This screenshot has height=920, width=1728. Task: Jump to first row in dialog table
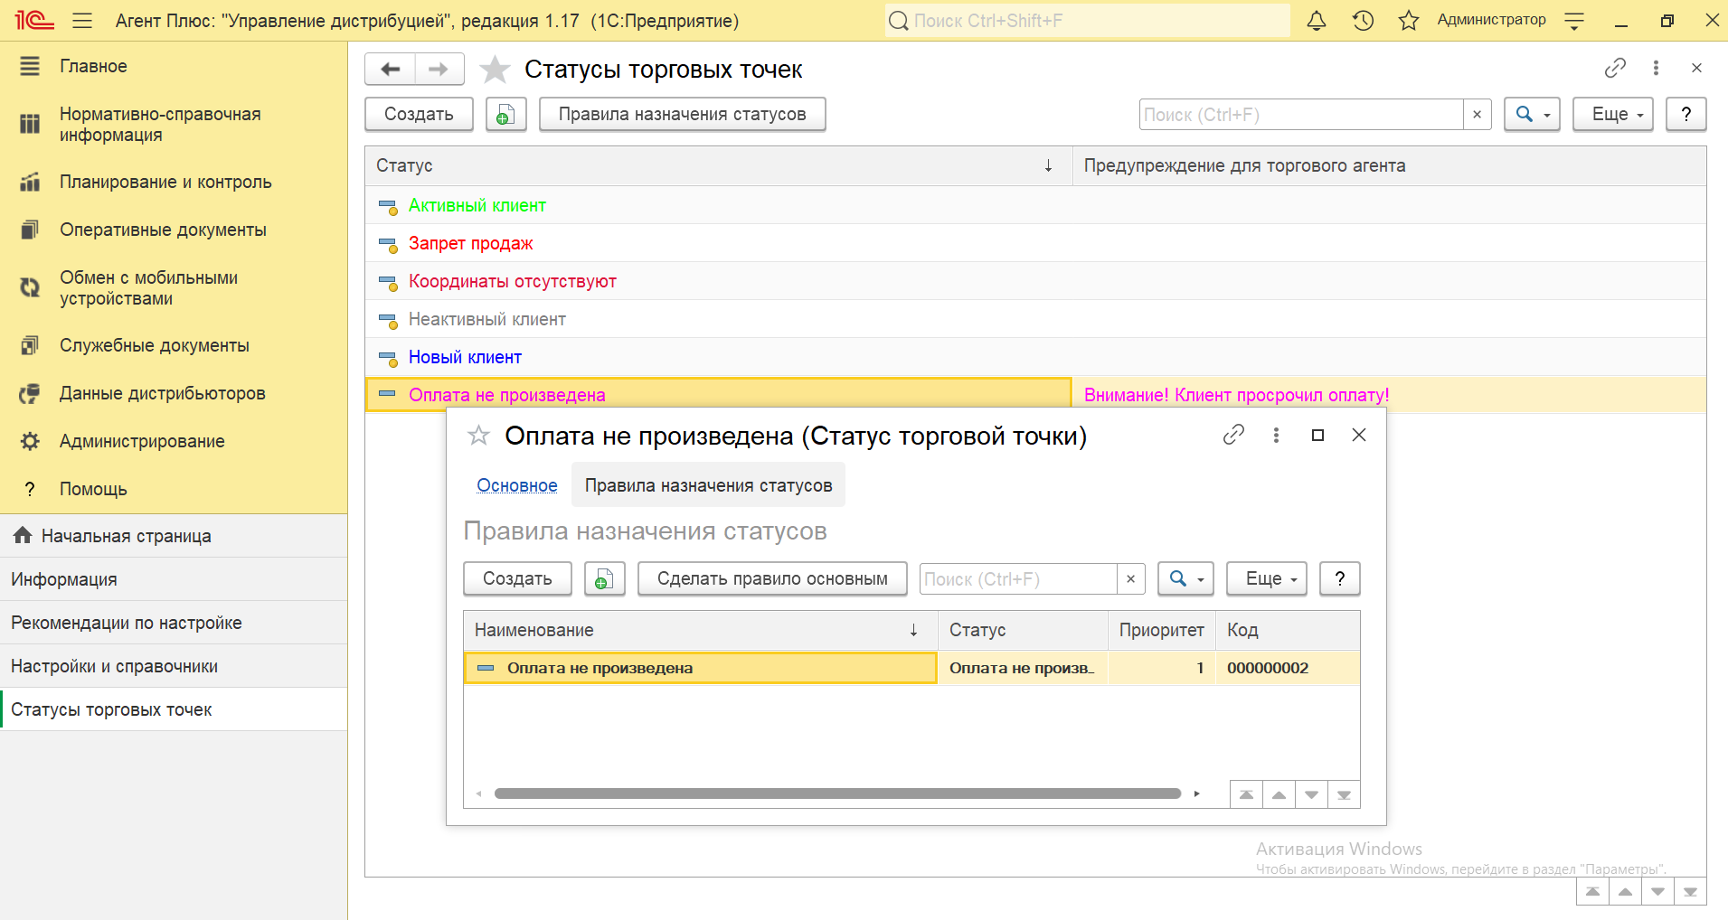tap(1246, 794)
